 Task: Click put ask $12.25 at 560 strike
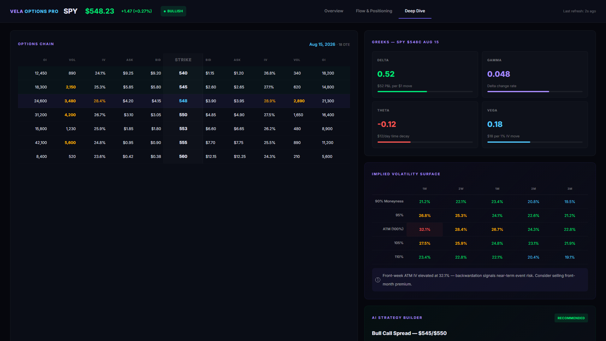pyautogui.click(x=240, y=156)
